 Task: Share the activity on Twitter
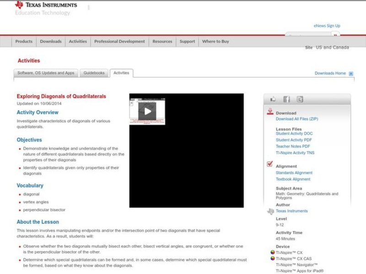pos(300,99)
